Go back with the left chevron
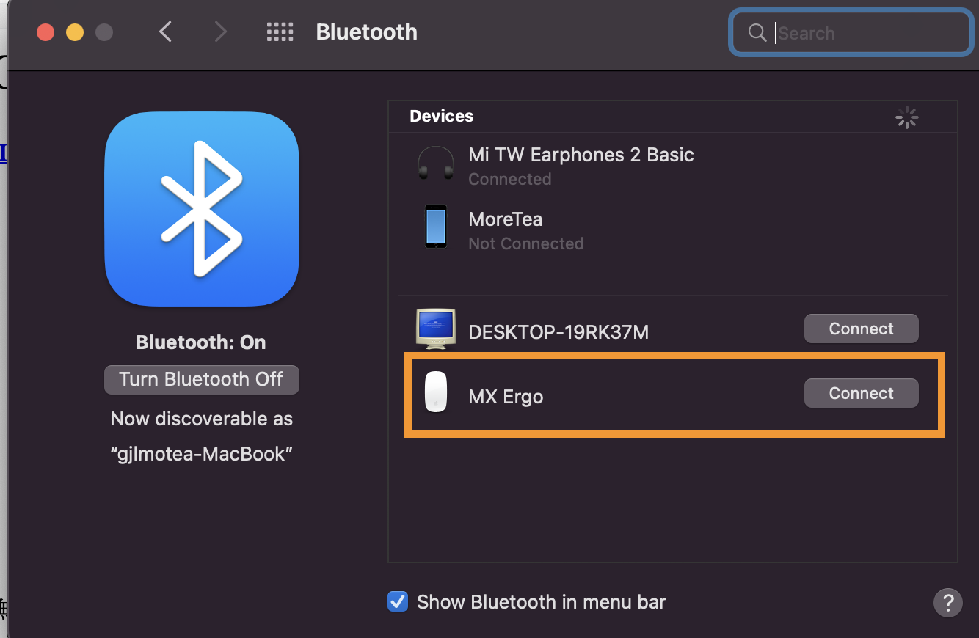This screenshot has height=638, width=979. (166, 32)
